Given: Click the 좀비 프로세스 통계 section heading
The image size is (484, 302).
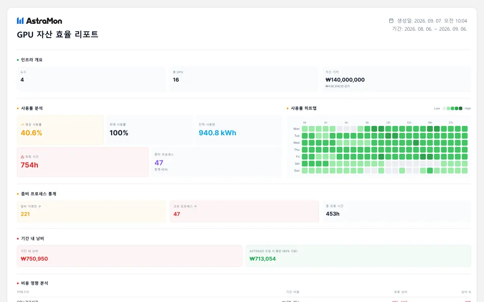Looking at the screenshot, I should tap(38, 194).
